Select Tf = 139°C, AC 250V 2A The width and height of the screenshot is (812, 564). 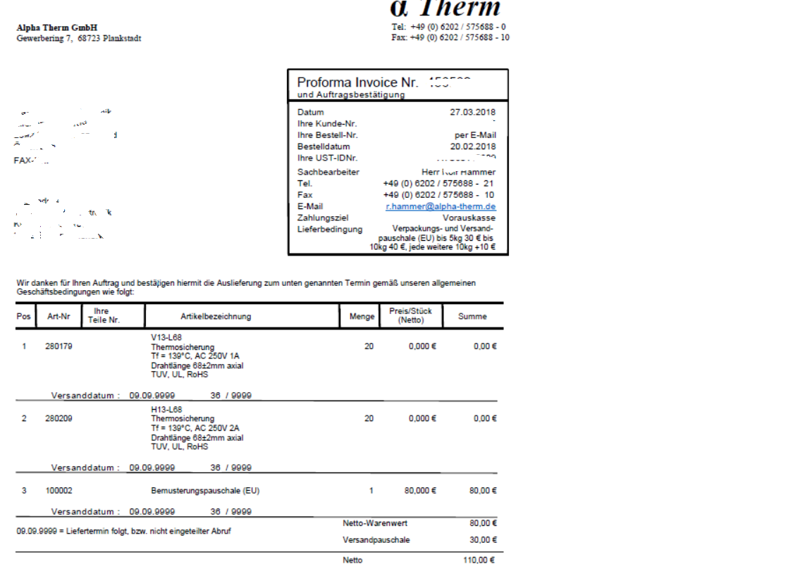coord(195,428)
